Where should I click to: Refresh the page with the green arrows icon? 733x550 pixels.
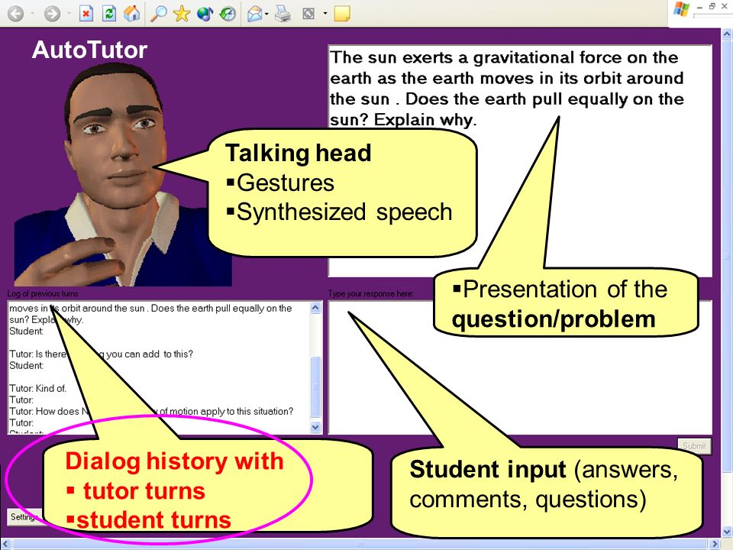(x=109, y=14)
